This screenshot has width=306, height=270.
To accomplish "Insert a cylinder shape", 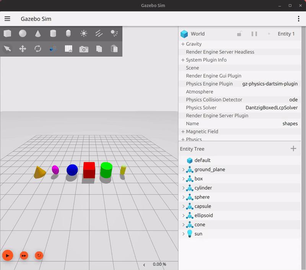I will pyautogui.click(x=53, y=33).
